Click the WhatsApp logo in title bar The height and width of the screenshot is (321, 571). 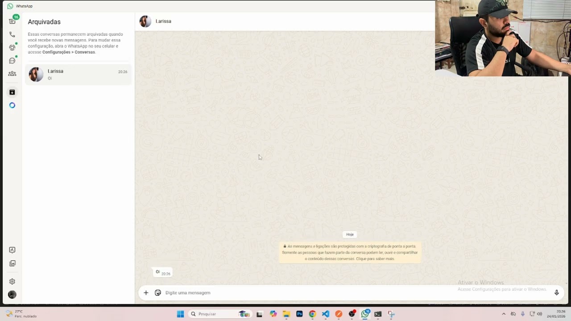[x=10, y=6]
